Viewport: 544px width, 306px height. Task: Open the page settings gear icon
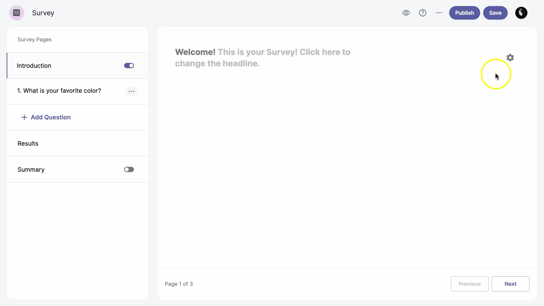pyautogui.click(x=510, y=58)
